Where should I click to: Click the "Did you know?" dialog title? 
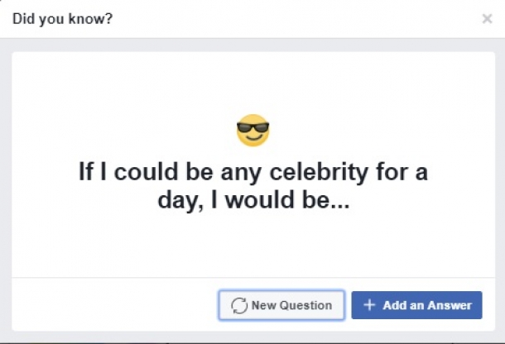tap(63, 18)
